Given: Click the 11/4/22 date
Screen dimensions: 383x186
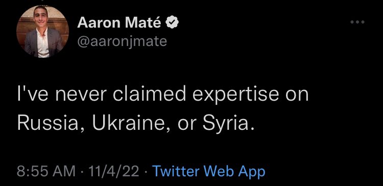Looking at the screenshot, I should click(x=114, y=171).
